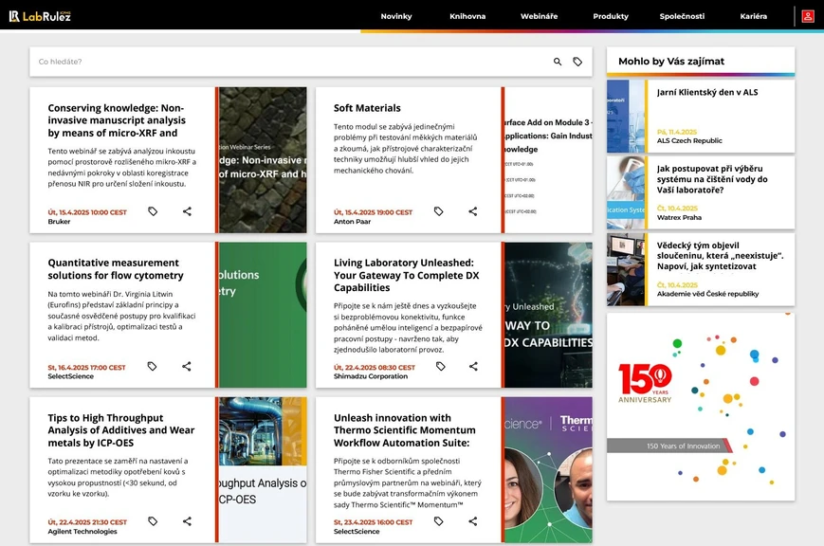Click Akademie věd České republiky source
This screenshot has height=546, width=824.
coord(708,294)
